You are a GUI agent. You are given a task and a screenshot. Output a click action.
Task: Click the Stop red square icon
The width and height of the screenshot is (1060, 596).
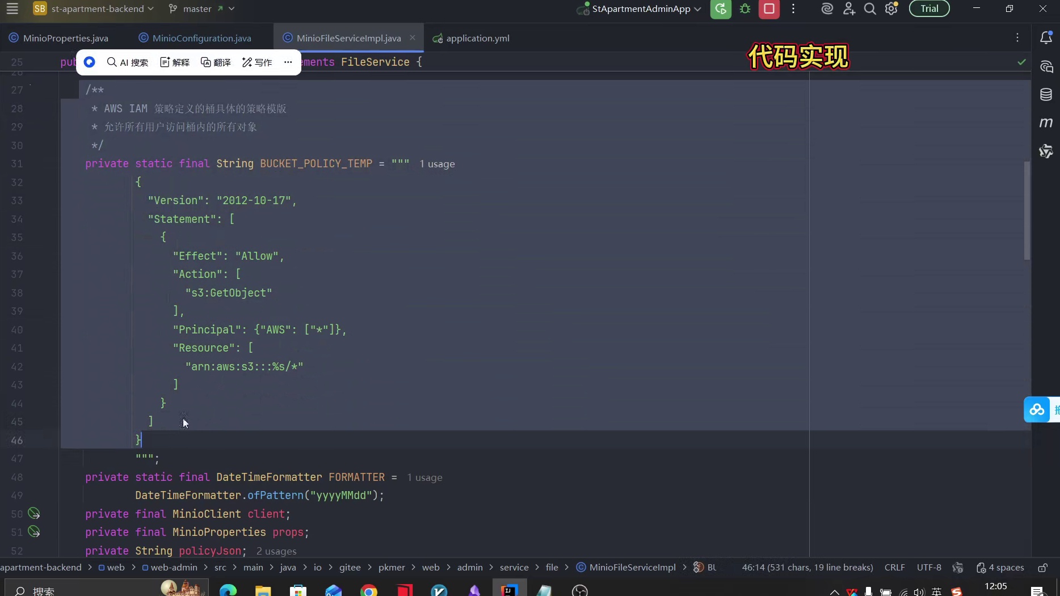coord(769,9)
